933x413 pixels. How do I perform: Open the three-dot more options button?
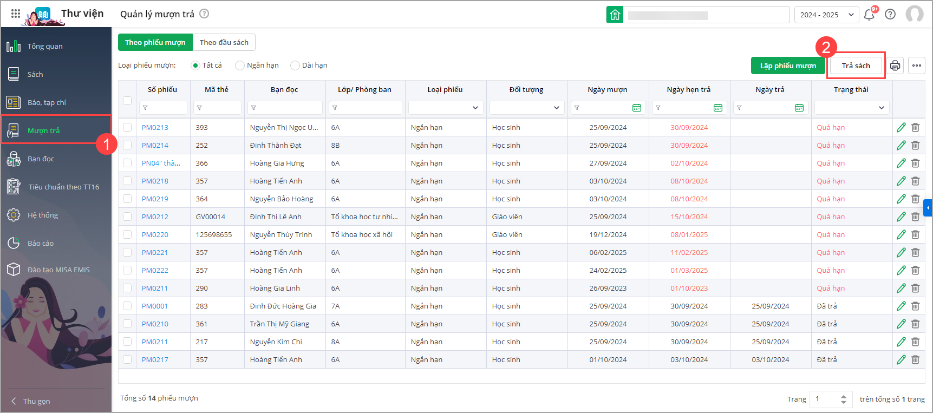pos(916,65)
